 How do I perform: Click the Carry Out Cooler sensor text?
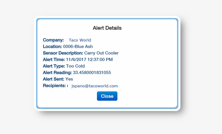(101, 53)
